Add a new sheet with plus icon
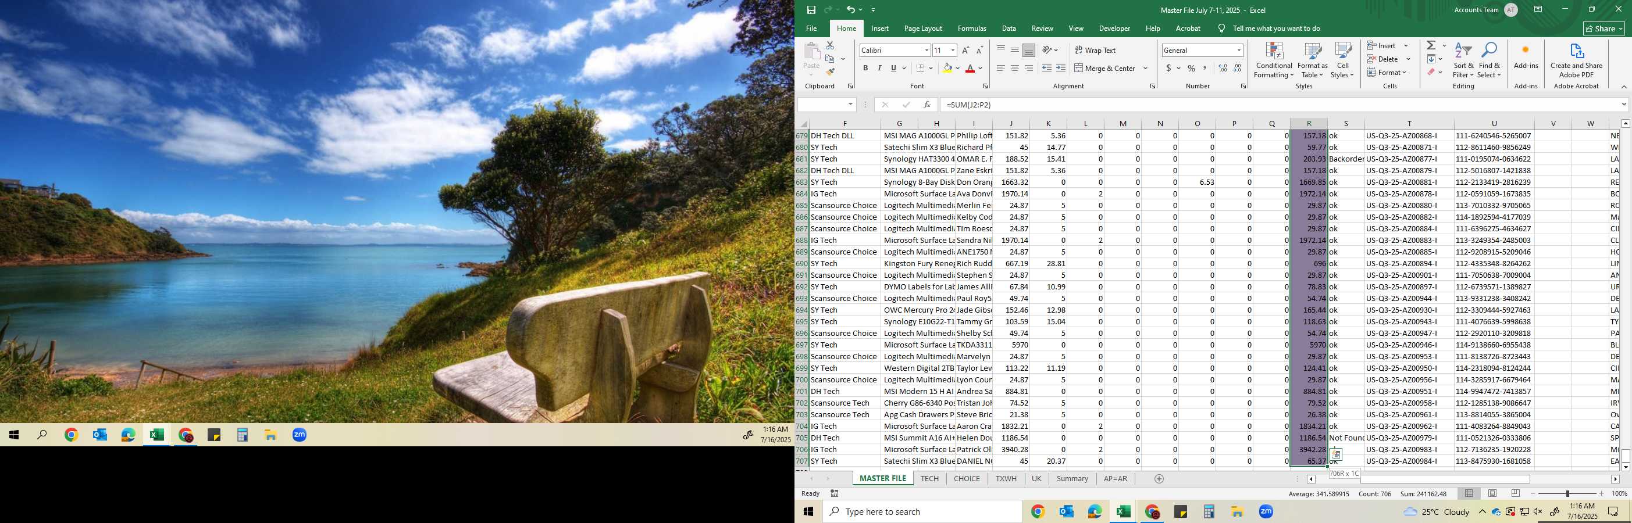 point(1159,479)
